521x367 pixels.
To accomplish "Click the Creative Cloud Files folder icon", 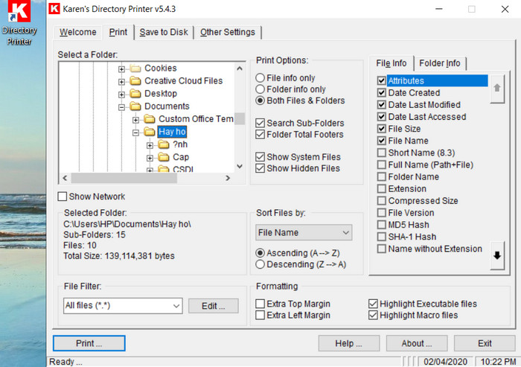I will pos(135,81).
